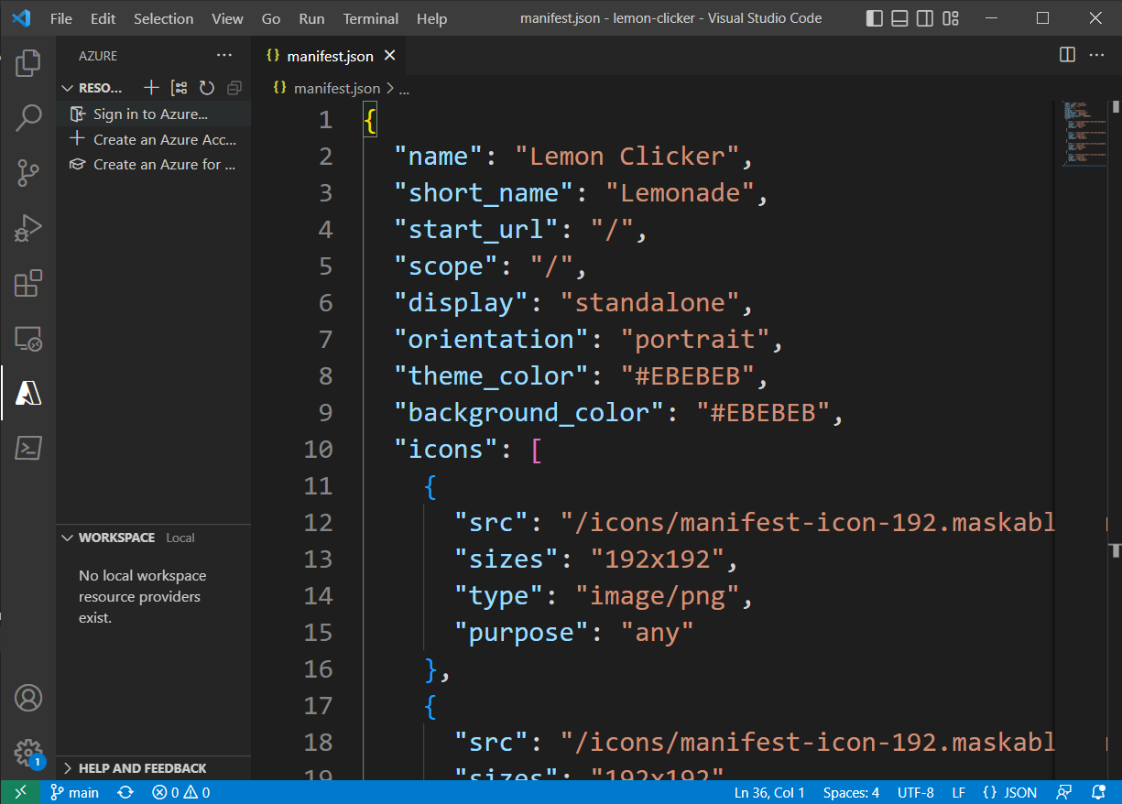The width and height of the screenshot is (1122, 804).
Task: Click the remote window indicator in status bar
Action: pyautogui.click(x=20, y=792)
